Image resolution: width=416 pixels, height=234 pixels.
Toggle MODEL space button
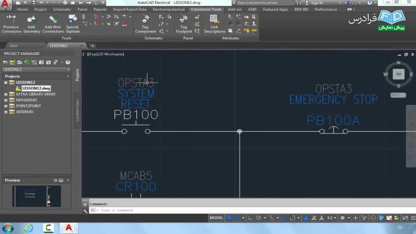point(216,218)
